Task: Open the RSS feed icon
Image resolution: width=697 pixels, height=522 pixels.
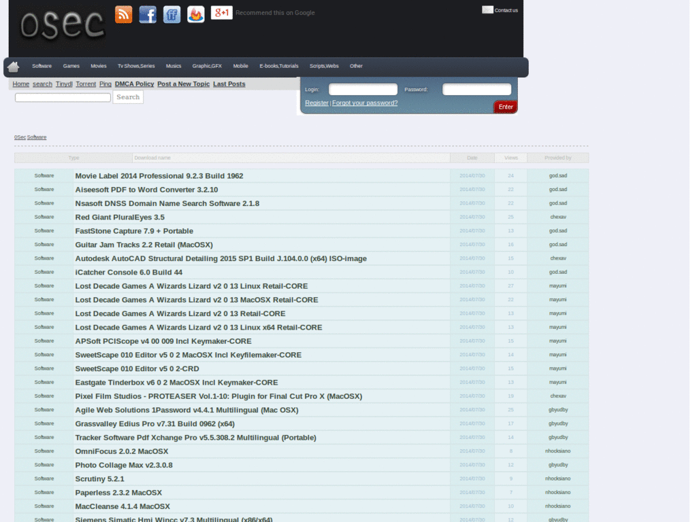Action: click(124, 14)
